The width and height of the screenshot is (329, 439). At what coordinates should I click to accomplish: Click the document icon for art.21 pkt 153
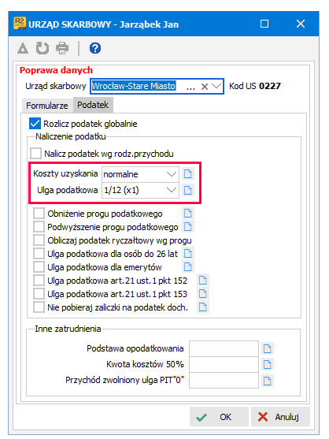click(202, 294)
